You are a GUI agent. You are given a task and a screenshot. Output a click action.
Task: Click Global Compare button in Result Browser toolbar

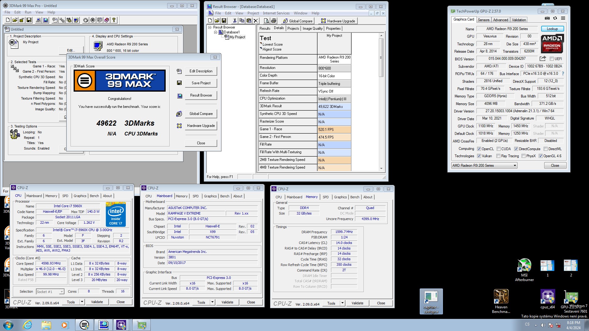click(298, 21)
